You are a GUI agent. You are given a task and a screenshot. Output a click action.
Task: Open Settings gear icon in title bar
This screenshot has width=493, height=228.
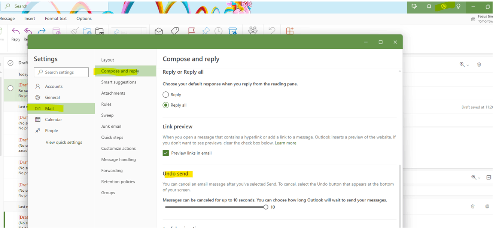click(x=444, y=6)
